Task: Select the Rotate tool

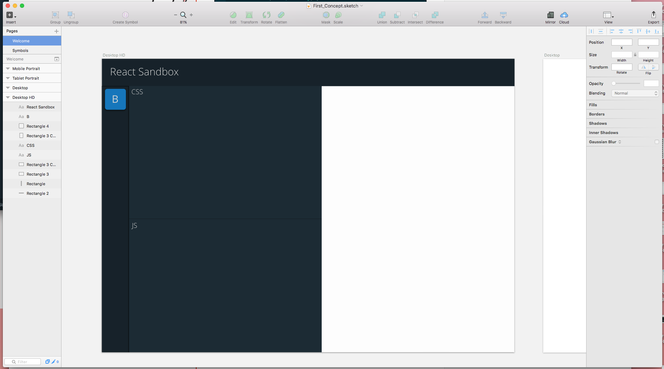Action: [x=266, y=15]
